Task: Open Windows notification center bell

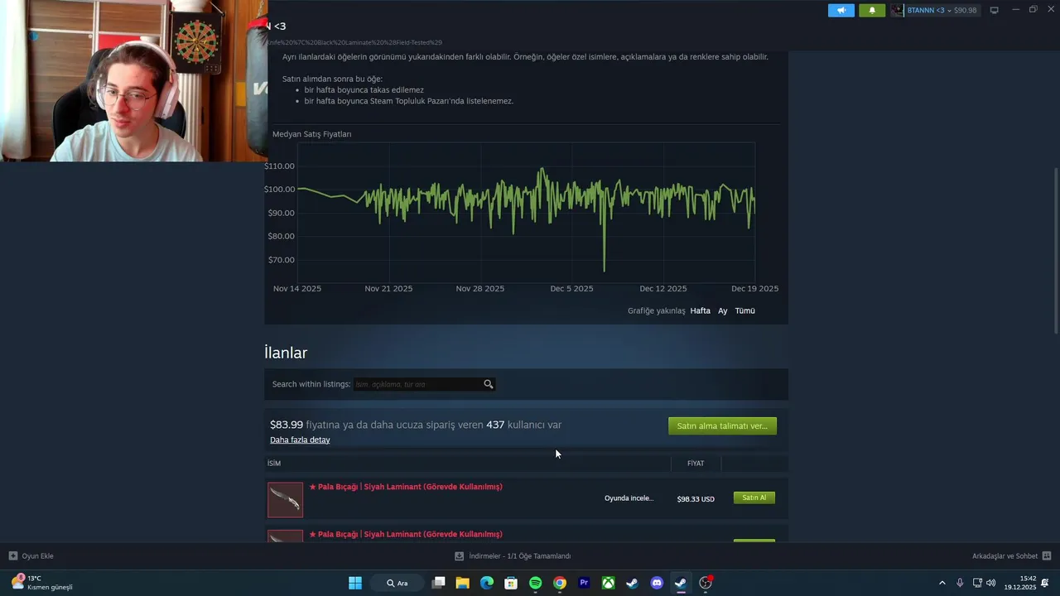Action: pyautogui.click(x=1045, y=583)
